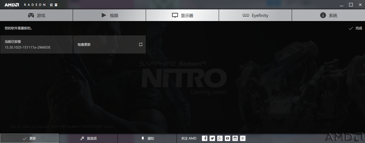Click the AMD logo in title bar
Viewport: 365px width, 143px height.
(x=12, y=5)
